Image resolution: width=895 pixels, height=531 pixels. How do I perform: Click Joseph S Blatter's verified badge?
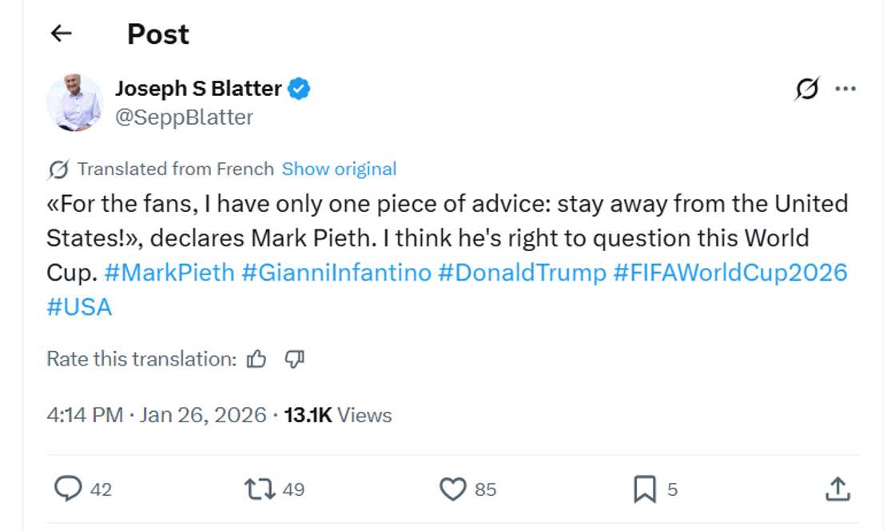298,89
